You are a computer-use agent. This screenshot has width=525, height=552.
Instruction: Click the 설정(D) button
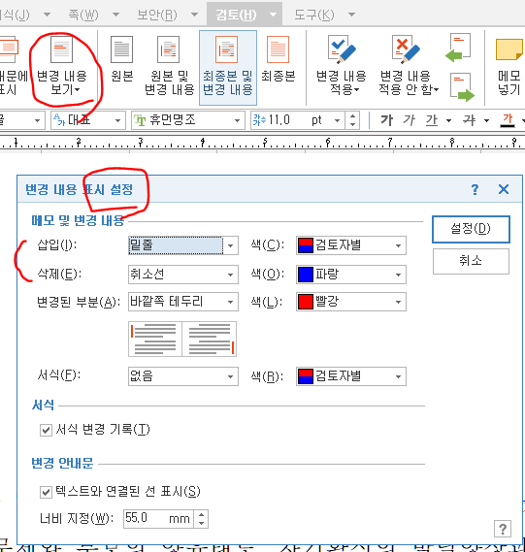[471, 229]
